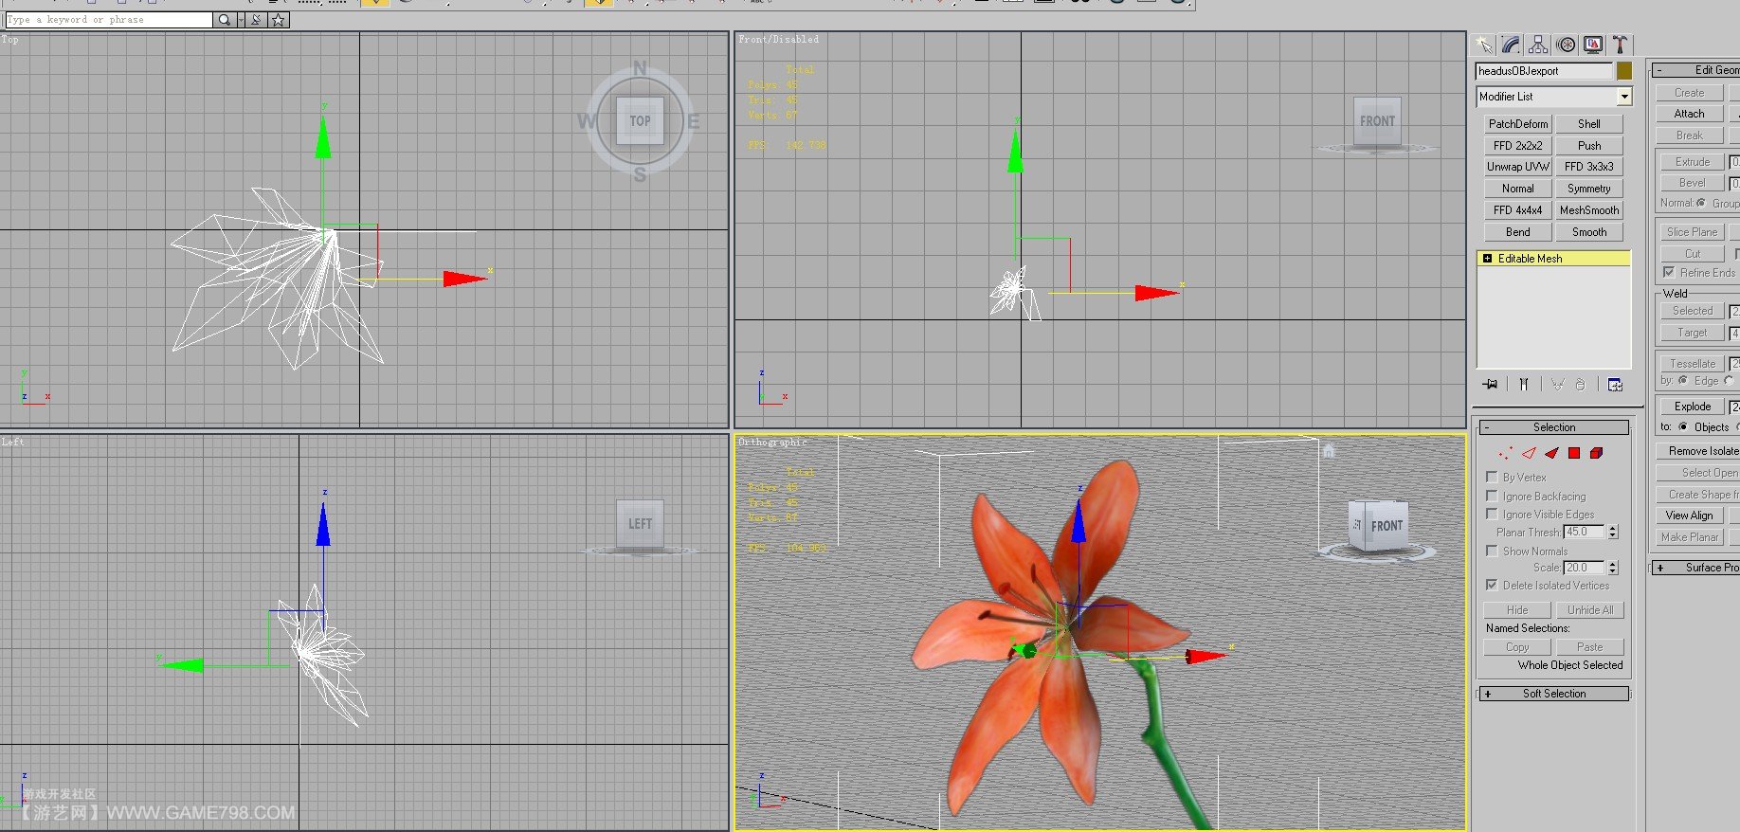Toggle Refine Ends checkbox
The width and height of the screenshot is (1740, 832).
pos(1669,272)
